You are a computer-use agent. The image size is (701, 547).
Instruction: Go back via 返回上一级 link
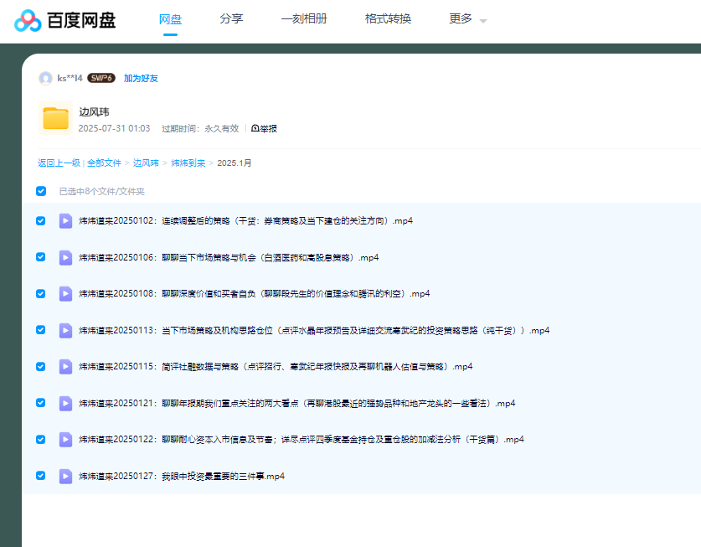tap(59, 163)
